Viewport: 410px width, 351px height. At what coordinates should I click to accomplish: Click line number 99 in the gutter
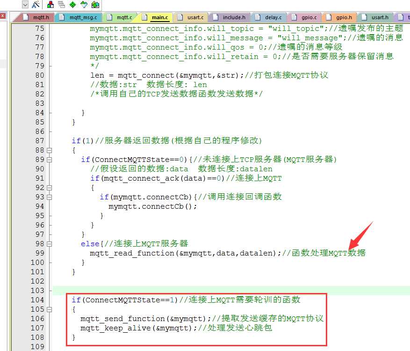click(40, 253)
